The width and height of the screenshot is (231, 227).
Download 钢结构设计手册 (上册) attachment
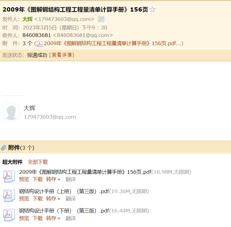pos(38,199)
